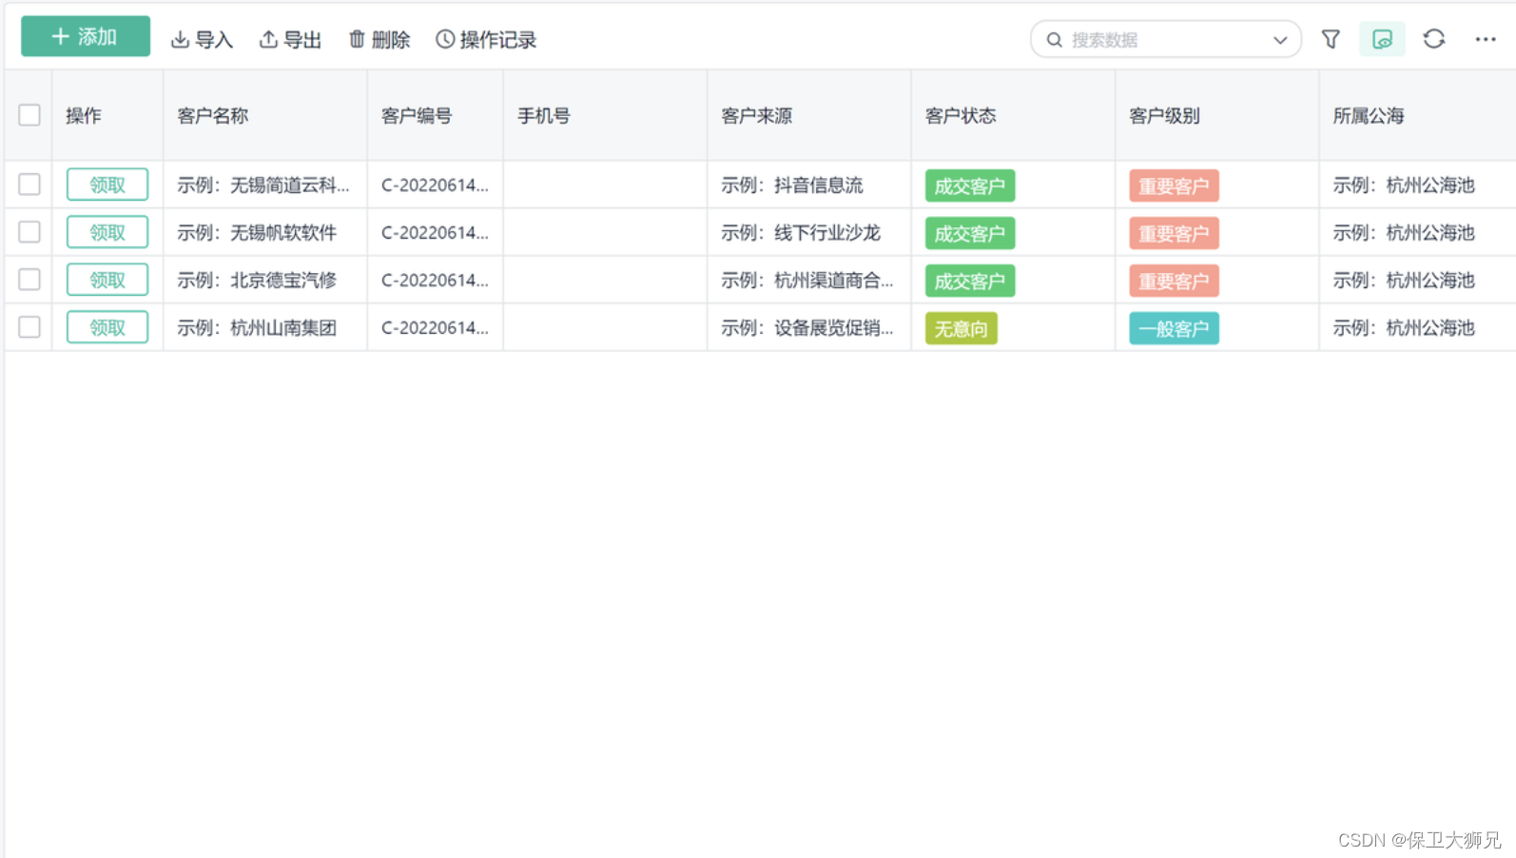Click source cell 示例：杭州渠道商合...
Image resolution: width=1516 pixels, height=858 pixels.
(807, 281)
